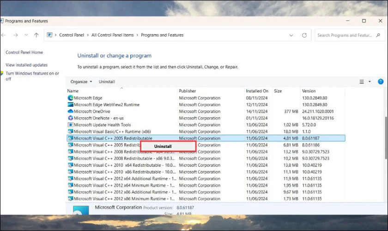Click the 377 MB size cell

[291, 111]
